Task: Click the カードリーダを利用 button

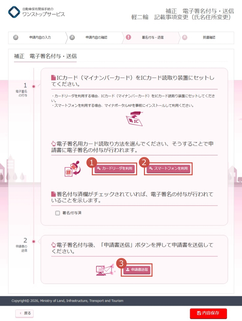Action: point(115,168)
